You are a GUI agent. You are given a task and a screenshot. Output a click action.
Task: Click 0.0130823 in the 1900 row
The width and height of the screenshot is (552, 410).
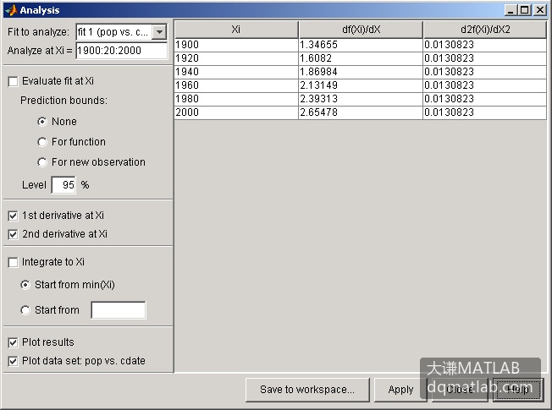pyautogui.click(x=485, y=45)
